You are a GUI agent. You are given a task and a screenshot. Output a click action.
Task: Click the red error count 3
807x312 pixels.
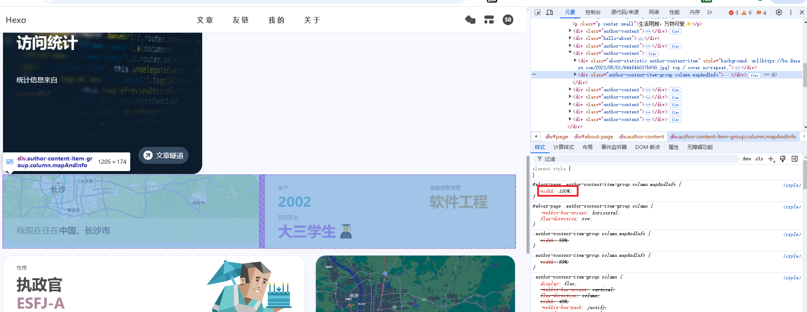pos(733,13)
